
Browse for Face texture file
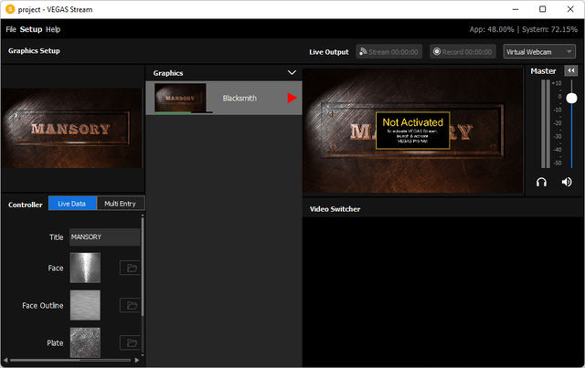click(x=131, y=268)
